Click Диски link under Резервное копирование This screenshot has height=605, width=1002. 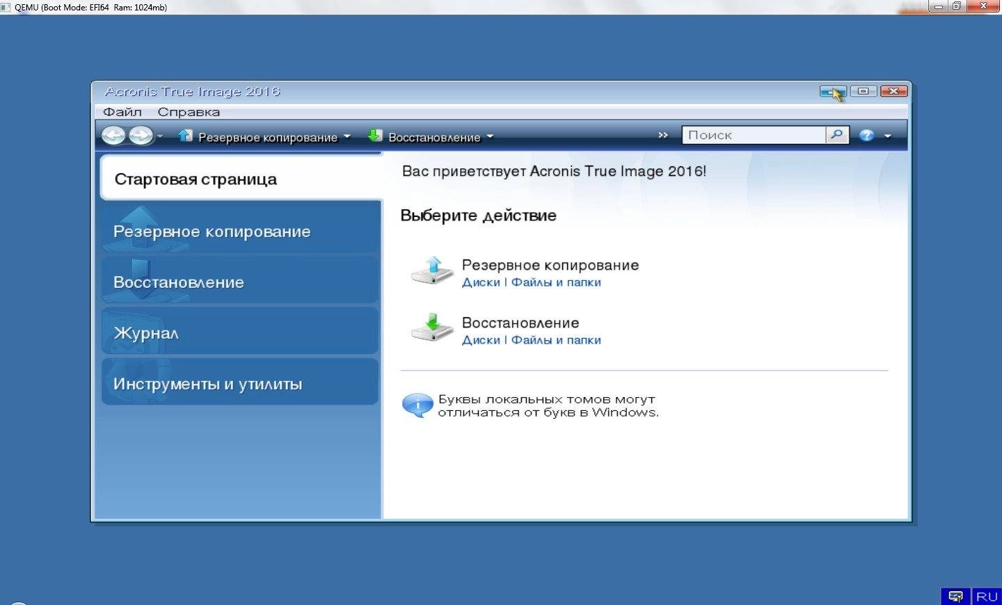(481, 282)
